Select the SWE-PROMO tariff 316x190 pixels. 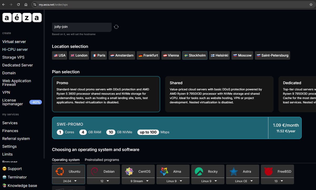[177, 128]
